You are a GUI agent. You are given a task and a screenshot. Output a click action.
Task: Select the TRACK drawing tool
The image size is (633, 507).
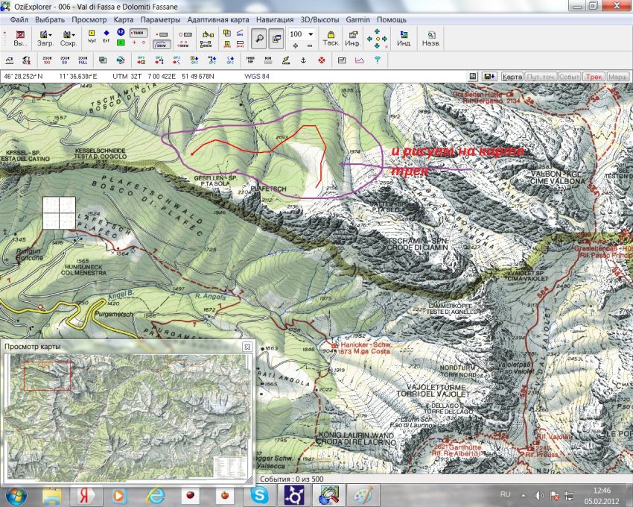(138, 34)
